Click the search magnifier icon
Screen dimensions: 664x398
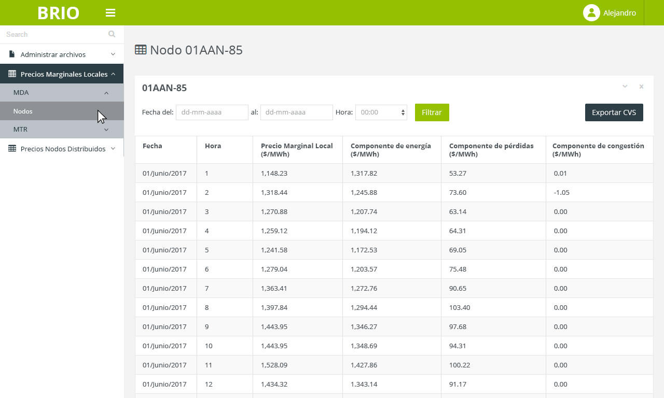click(112, 34)
